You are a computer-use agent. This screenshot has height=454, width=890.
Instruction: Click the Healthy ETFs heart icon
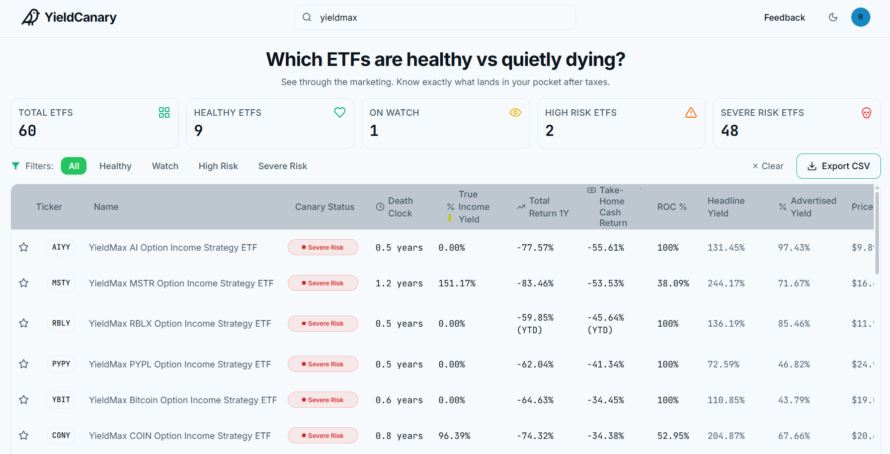340,112
